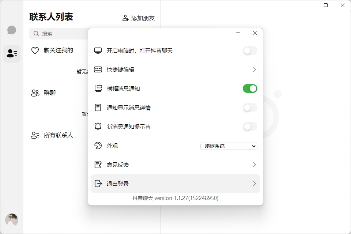This screenshot has width=351, height=234.
Task: Click the logout door icon
Action: point(98,184)
